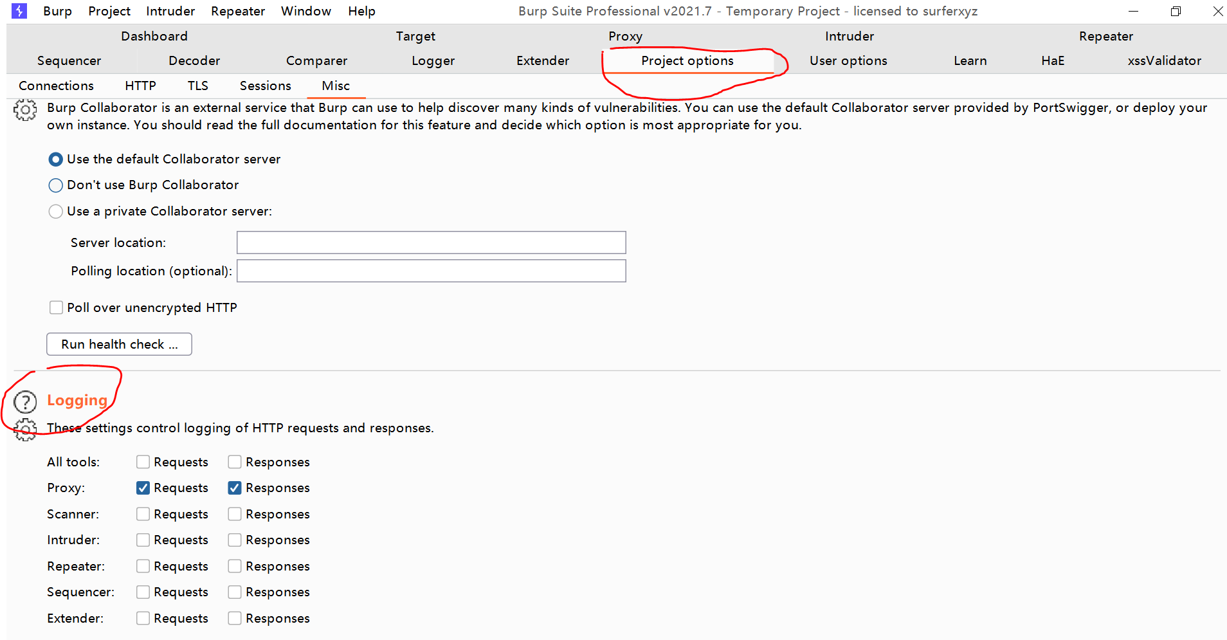Select Use a private Collaborator server
The height and width of the screenshot is (640, 1227).
click(x=56, y=211)
